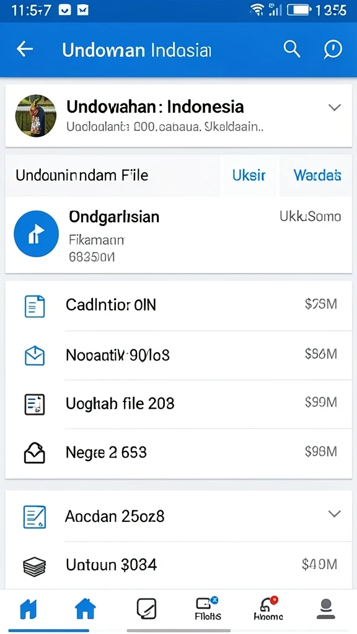Expand the Undoviahan : Indonesia chevron
Viewport: 357px width, 634px height.
(x=334, y=108)
